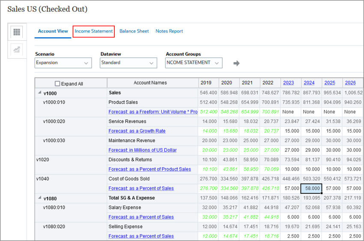
Task: Collapse the v1000 Sales tree node
Action: [x=40, y=93]
